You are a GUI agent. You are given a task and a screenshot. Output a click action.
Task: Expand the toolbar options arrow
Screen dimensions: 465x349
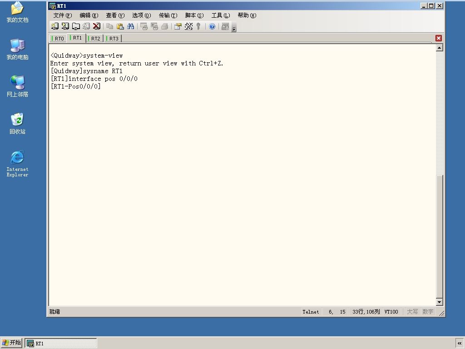(x=234, y=27)
